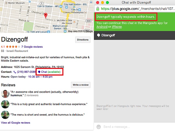Click the Reviews section heading
This screenshot has width=175, height=131.
point(8,85)
